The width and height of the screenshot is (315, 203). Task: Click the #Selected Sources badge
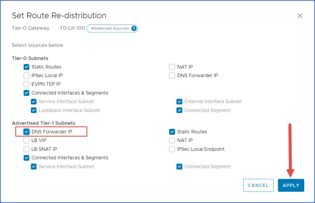pos(112,29)
